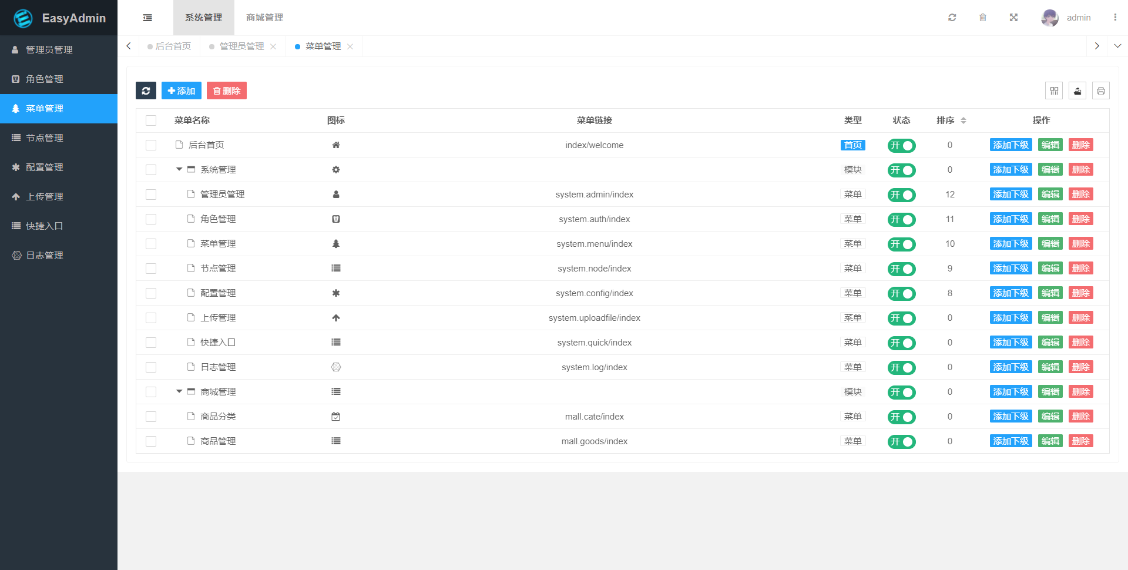Screen dimensions: 1128x570
Task: Toggle the browser fullscreen icon
Action: [x=1014, y=18]
